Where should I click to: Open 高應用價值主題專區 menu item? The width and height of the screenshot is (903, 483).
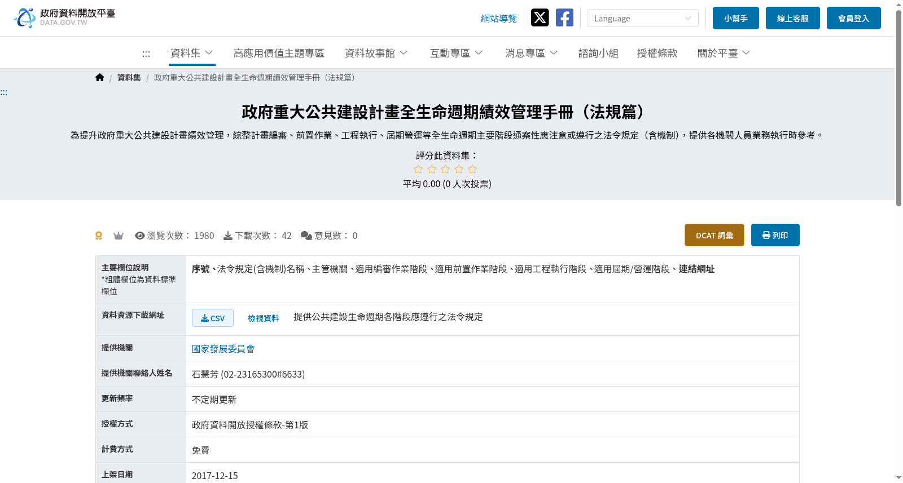point(279,53)
